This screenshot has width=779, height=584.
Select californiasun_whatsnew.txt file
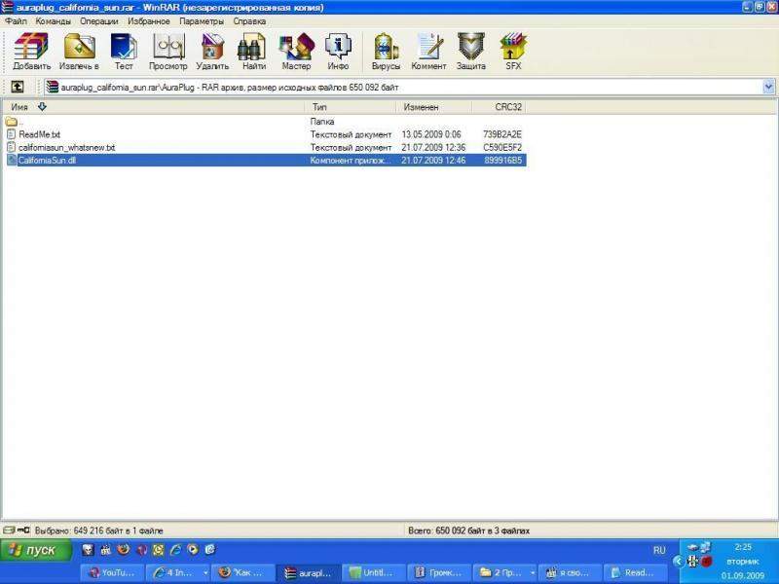265,148
